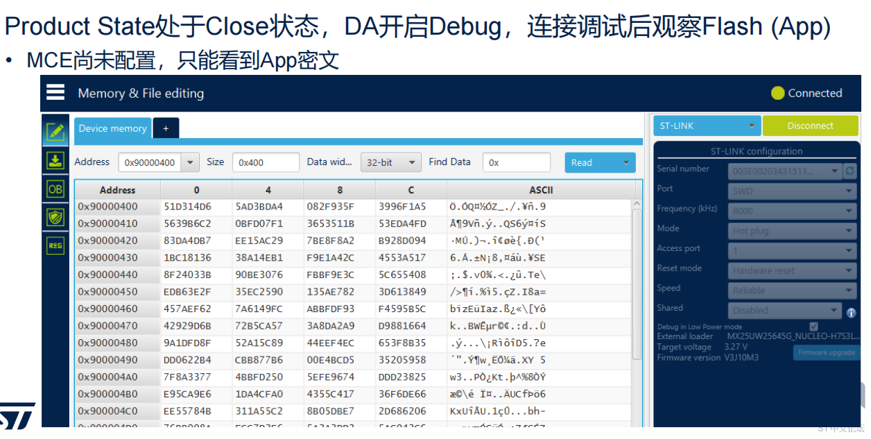Toggle Debug in Low Power mode checkbox
The height and width of the screenshot is (439, 871).
[814, 327]
